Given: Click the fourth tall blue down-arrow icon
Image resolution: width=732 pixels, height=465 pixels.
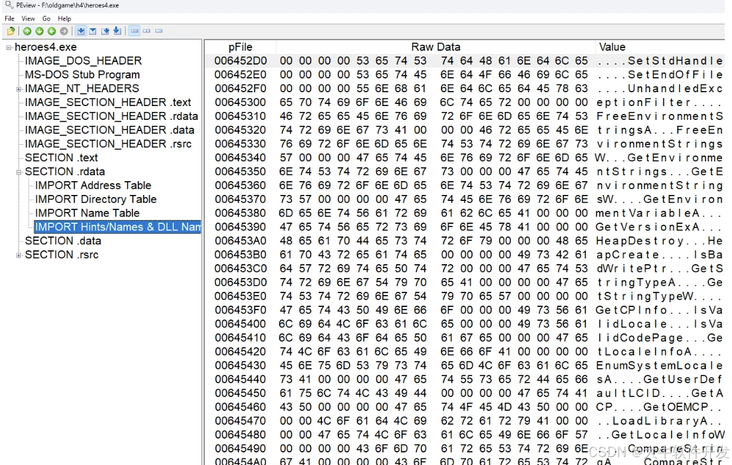Looking at the screenshot, I should [x=117, y=31].
